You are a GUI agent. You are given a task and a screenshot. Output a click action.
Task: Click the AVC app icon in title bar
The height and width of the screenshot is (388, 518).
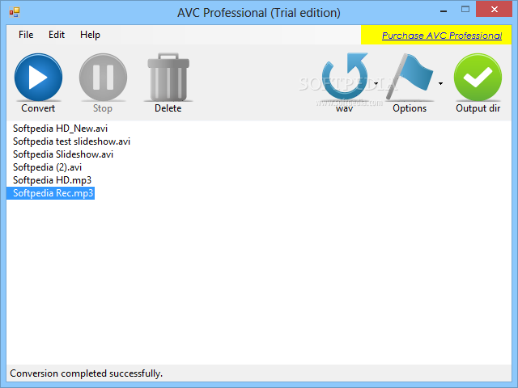pos(15,13)
